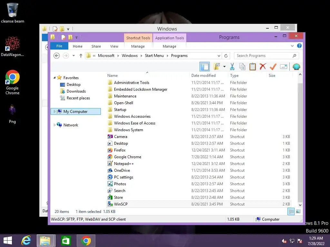330x247 pixels.
Task: Click the email envelope toolbar icon
Action: [x=284, y=67]
